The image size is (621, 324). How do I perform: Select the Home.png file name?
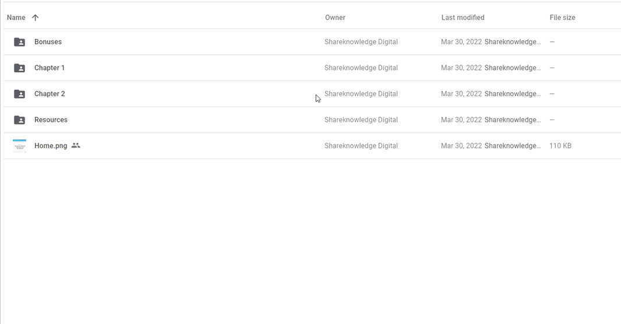click(51, 146)
